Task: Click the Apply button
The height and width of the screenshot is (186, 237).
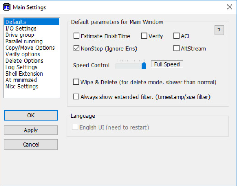Action: [x=31, y=130]
